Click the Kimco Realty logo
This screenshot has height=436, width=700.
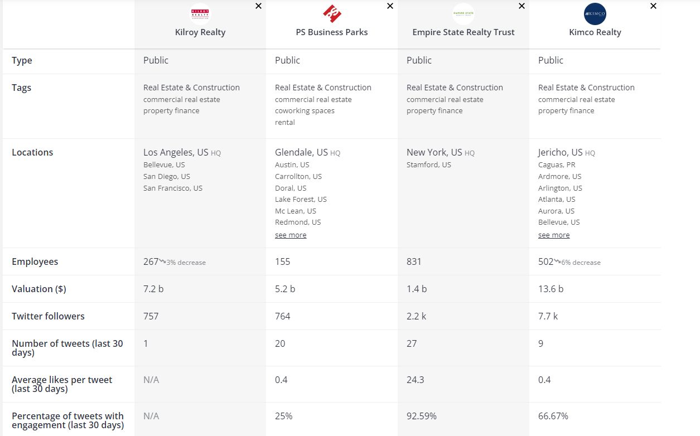click(x=595, y=14)
